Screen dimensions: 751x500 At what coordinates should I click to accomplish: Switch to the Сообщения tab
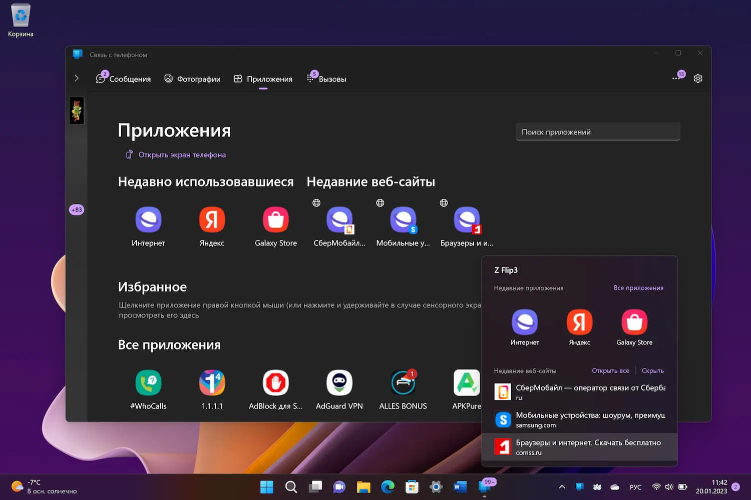click(123, 78)
